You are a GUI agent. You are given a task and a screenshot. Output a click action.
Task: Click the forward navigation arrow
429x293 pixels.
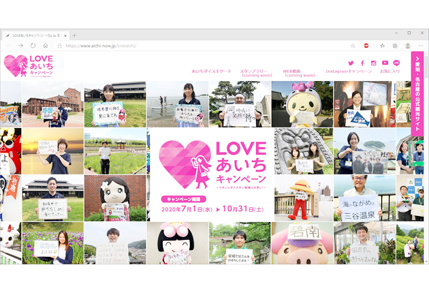pos(20,46)
